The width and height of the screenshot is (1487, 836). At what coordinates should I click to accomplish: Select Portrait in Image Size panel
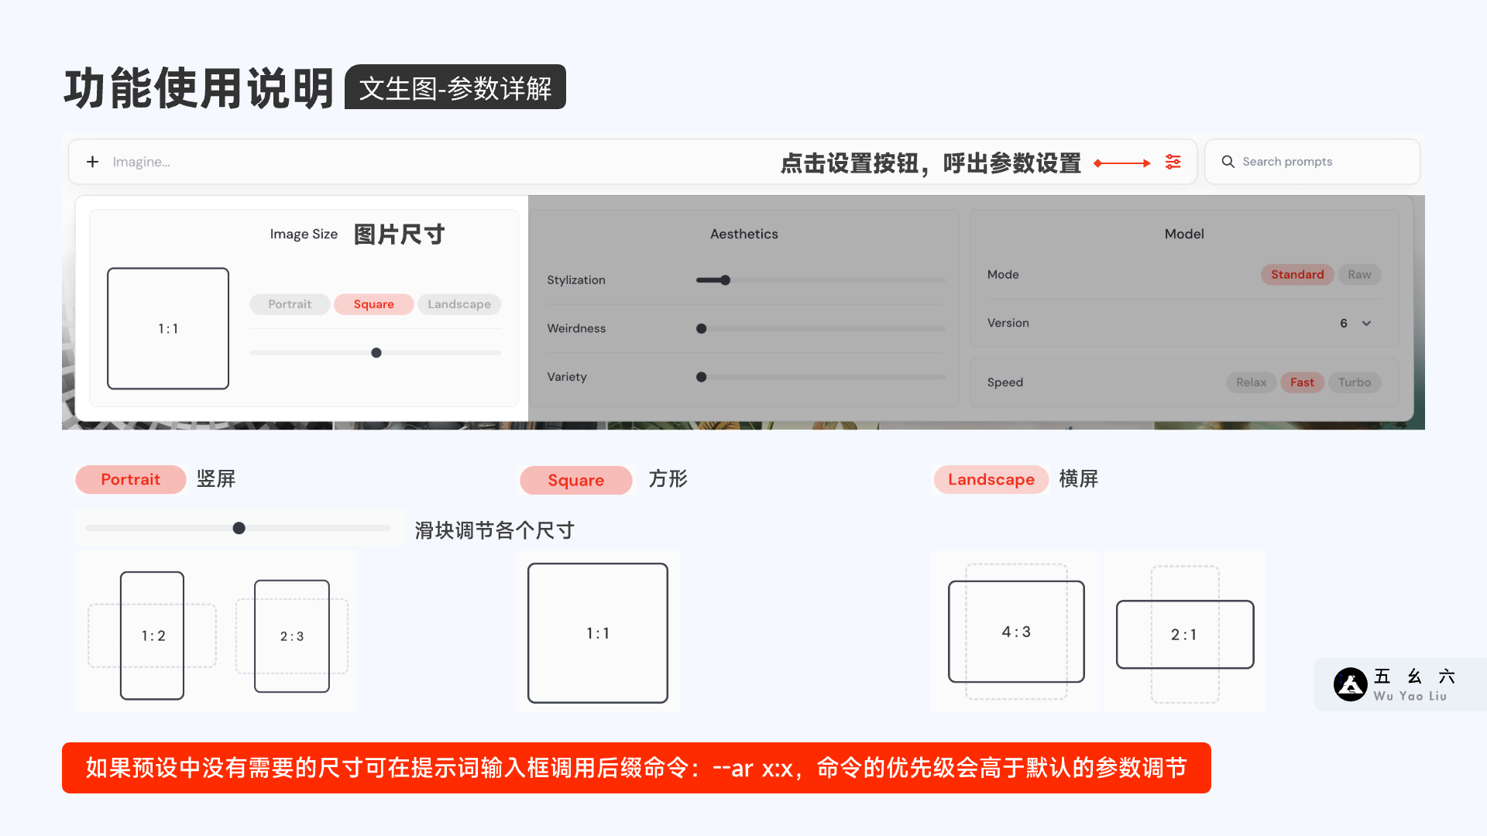point(290,304)
